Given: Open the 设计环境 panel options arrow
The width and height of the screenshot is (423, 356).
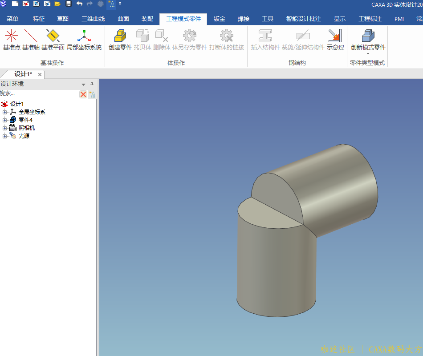Looking at the screenshot, I should (x=83, y=84).
